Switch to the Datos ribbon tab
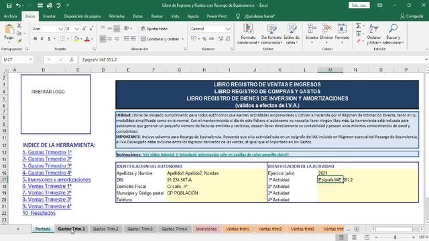Screen dimensions: 429x241 coord(137,16)
